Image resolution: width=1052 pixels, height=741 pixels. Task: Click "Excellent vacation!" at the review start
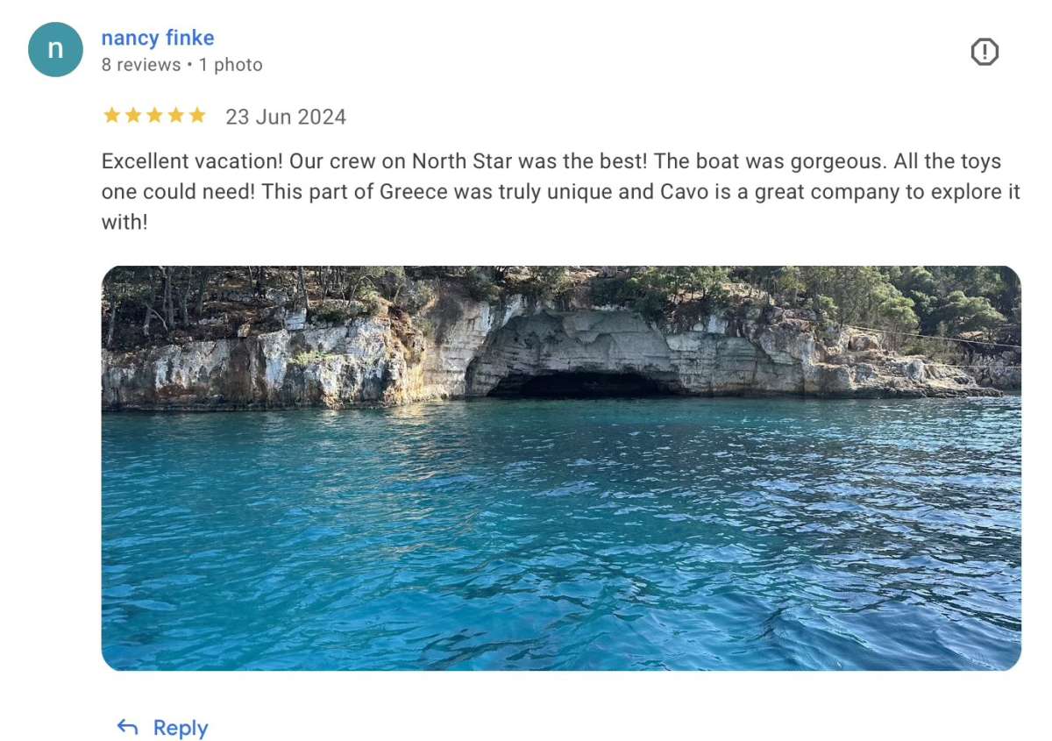pos(192,162)
